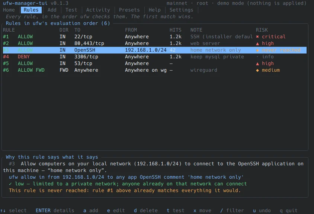Click the 'x move' shortcut in footer

(202, 211)
